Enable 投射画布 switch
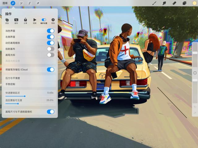This screenshot has width=198, height=148. [x=51, y=49]
